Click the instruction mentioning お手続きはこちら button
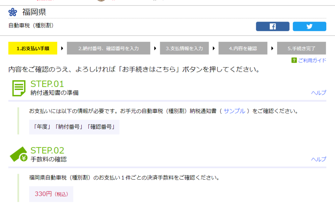The image size is (335, 210). click(134, 69)
